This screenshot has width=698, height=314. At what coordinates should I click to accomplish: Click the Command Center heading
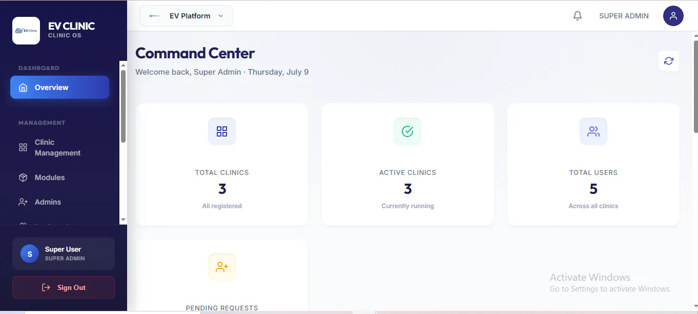(195, 53)
